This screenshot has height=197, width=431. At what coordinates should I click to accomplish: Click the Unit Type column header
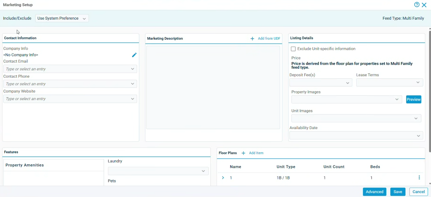(x=286, y=167)
